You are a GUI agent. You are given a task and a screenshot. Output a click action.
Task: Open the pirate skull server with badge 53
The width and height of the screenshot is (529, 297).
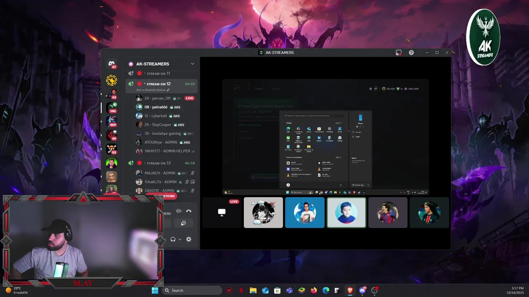pos(111,149)
